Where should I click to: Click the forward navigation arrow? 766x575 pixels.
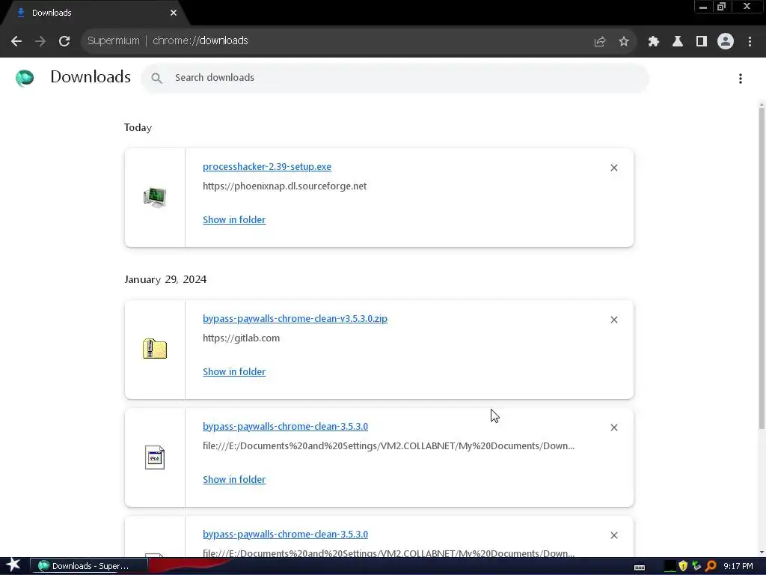(40, 41)
